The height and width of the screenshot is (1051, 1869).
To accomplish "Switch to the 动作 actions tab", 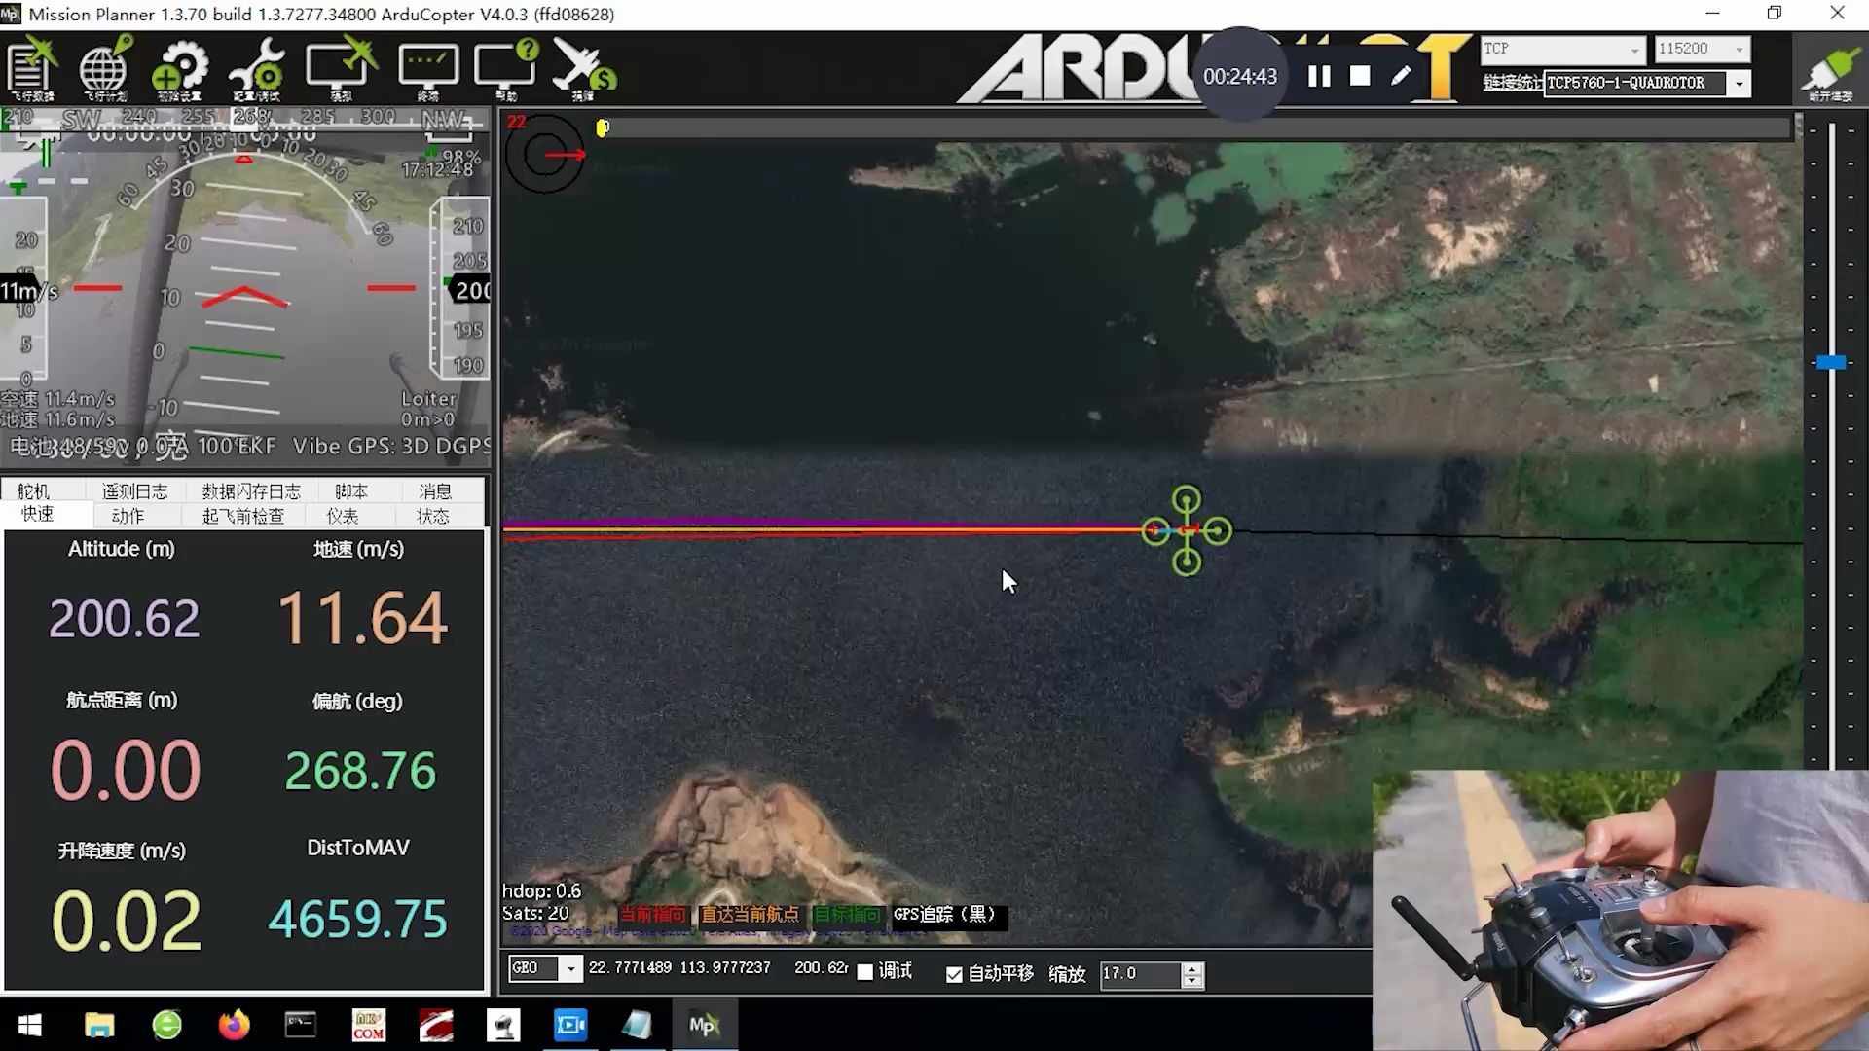I will coord(128,516).
